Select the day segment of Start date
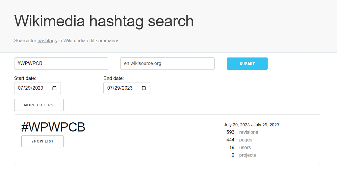Screen dimensions: 337x170 pos(29,88)
